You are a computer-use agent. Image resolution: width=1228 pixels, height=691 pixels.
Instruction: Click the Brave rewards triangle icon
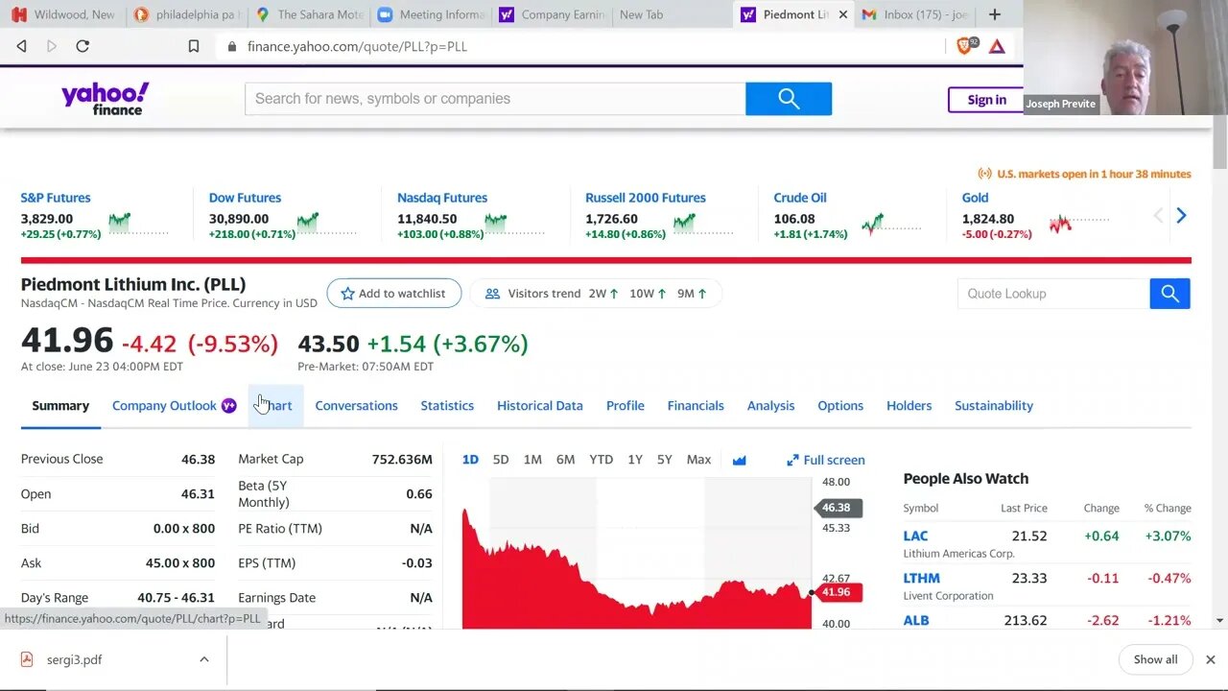[997, 46]
